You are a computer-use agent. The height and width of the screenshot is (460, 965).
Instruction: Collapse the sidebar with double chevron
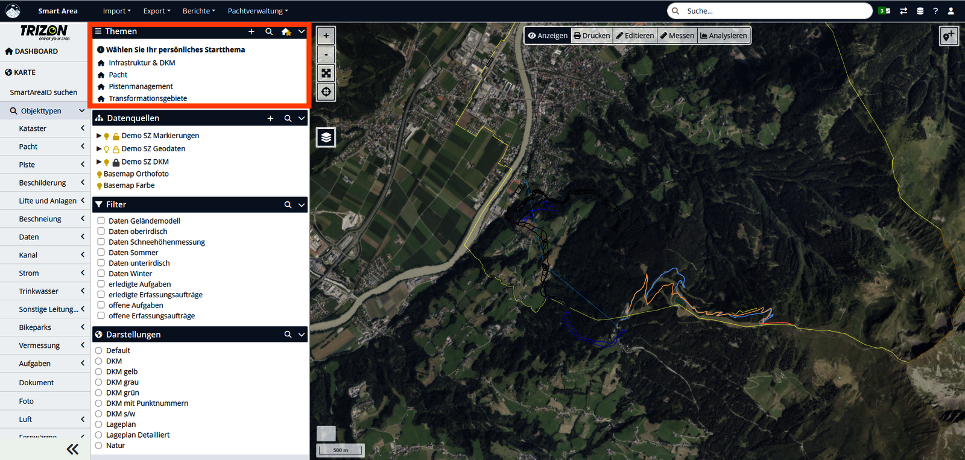pos(72,449)
